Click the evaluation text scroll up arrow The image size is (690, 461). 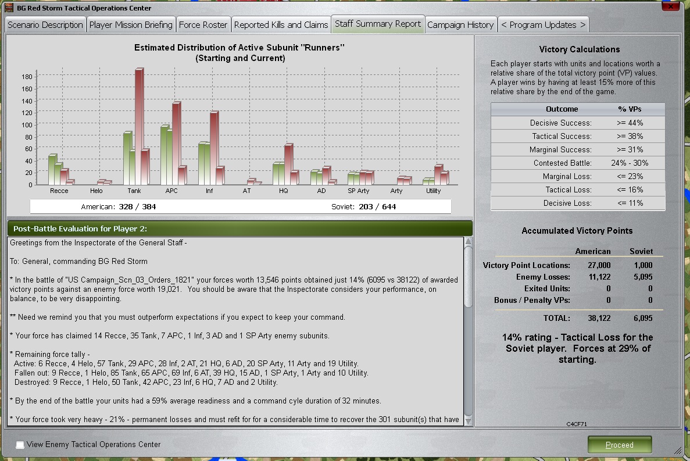click(468, 241)
